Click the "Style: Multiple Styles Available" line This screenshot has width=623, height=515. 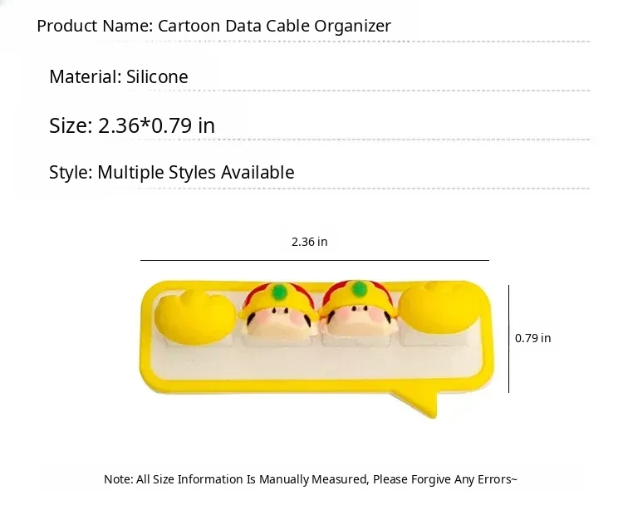(172, 173)
